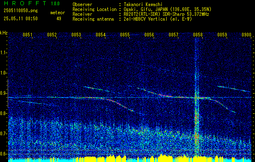Click the meteor label above the count

click(58, 13)
